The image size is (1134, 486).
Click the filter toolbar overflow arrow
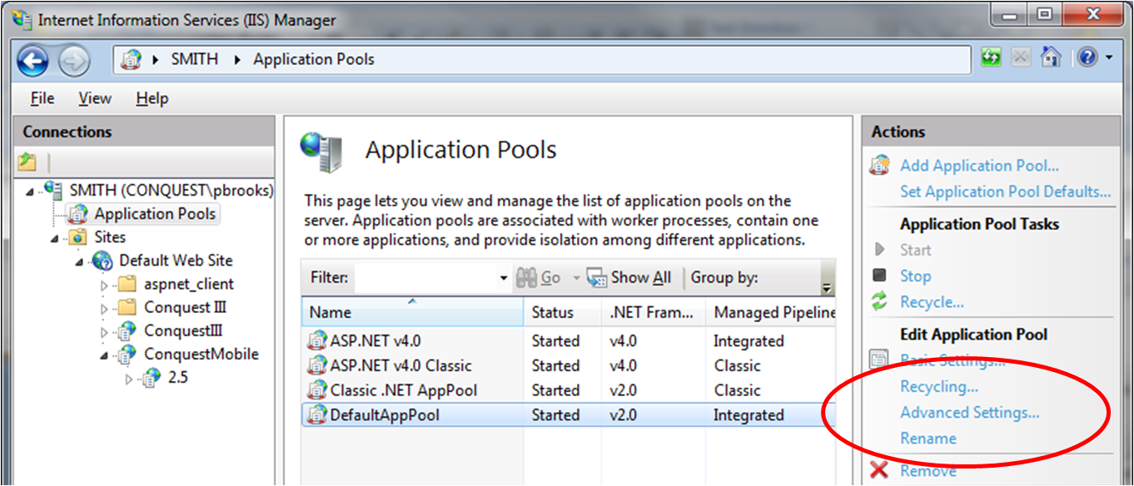(827, 289)
